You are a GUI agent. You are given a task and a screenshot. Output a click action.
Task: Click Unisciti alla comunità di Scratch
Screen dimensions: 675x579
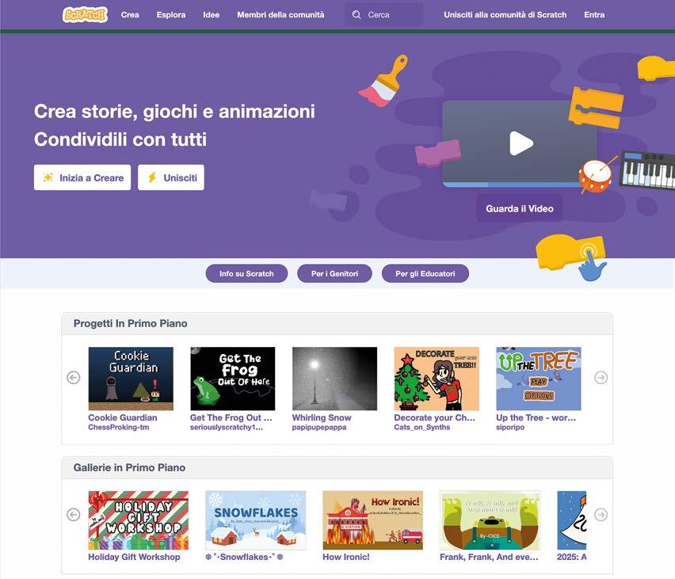(505, 14)
